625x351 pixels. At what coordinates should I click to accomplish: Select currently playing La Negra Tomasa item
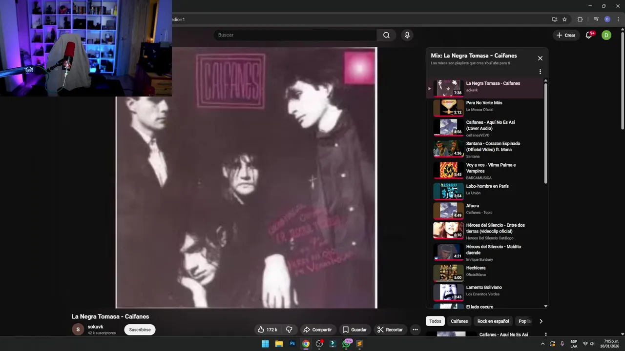tap(485, 88)
